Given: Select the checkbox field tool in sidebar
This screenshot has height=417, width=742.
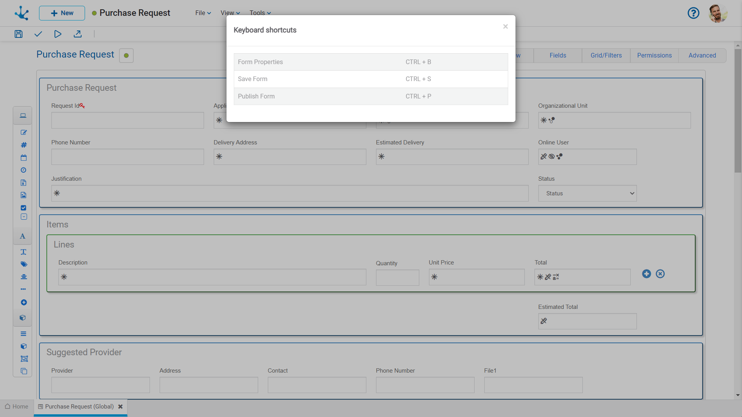Looking at the screenshot, I should coord(24,208).
